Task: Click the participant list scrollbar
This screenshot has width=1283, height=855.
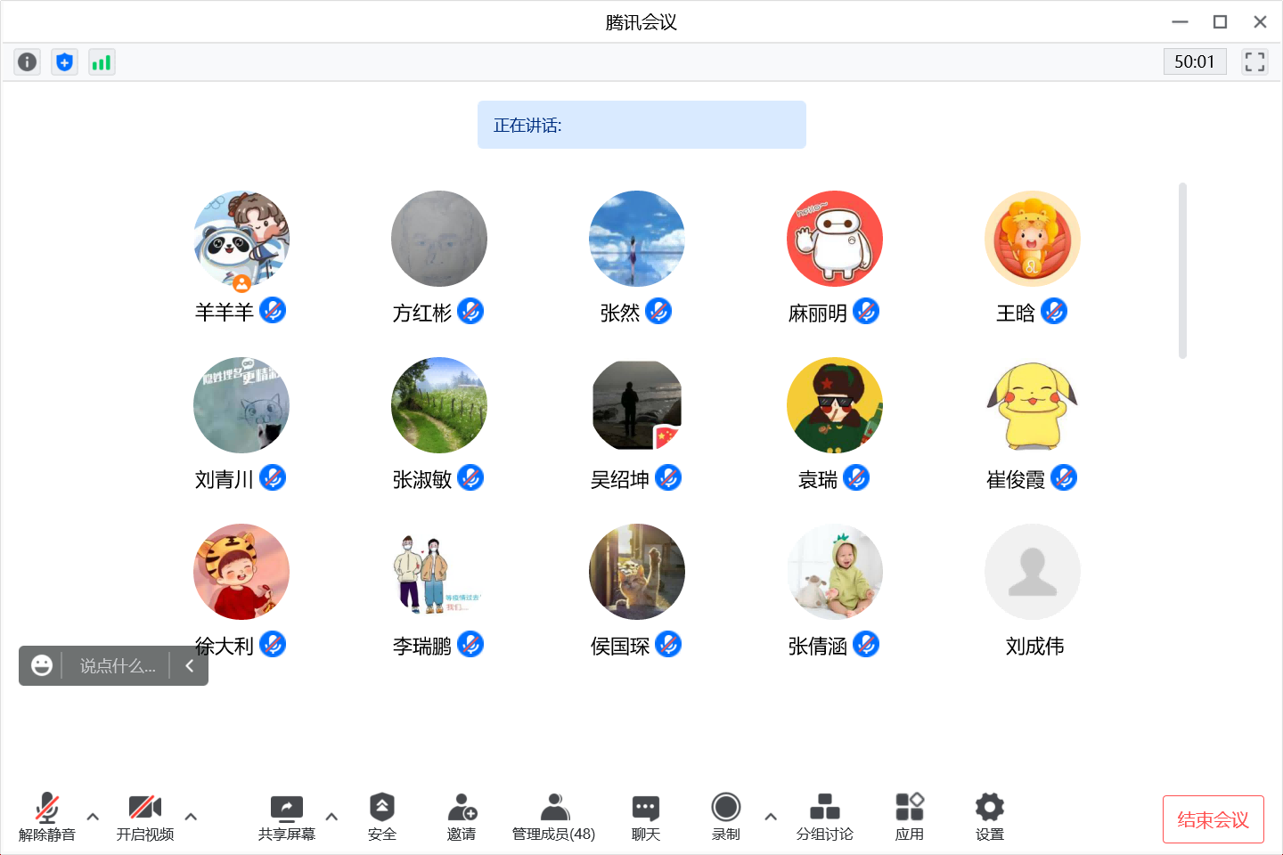Action: 1182,271
